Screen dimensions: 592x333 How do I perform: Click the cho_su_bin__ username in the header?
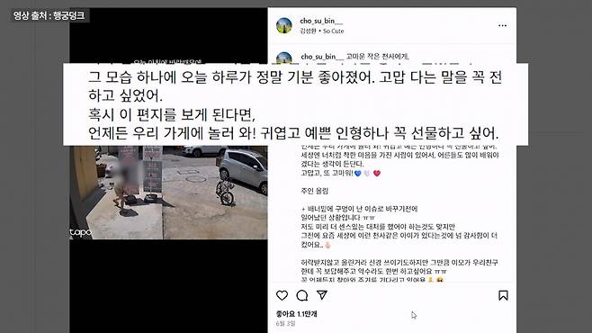321,21
